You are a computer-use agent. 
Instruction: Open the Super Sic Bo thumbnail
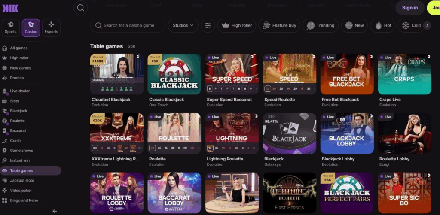click(x=404, y=193)
